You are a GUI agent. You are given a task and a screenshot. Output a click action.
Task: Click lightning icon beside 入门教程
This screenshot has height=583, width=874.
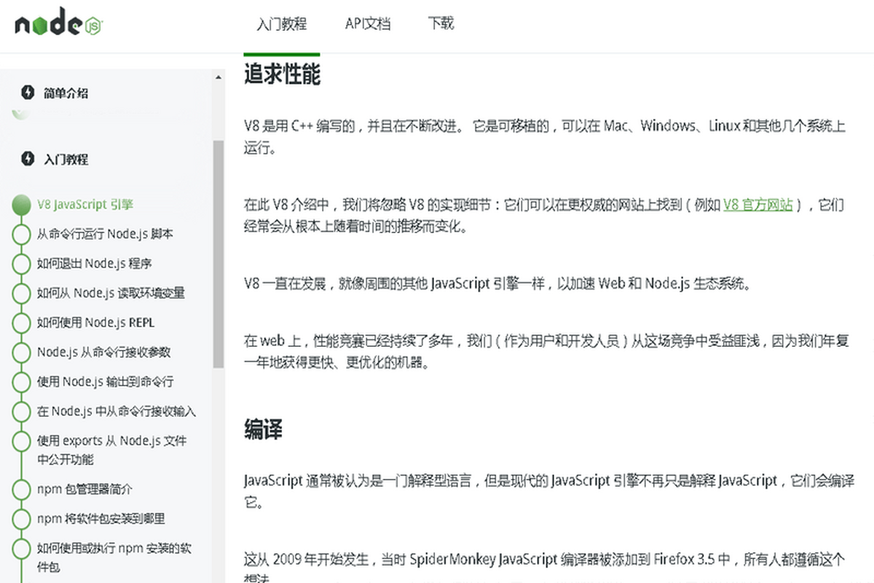pos(28,158)
